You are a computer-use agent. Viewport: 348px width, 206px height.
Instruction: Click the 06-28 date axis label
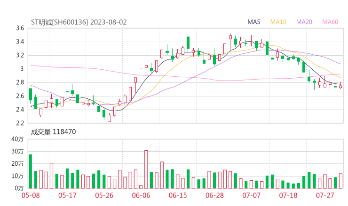click(214, 195)
